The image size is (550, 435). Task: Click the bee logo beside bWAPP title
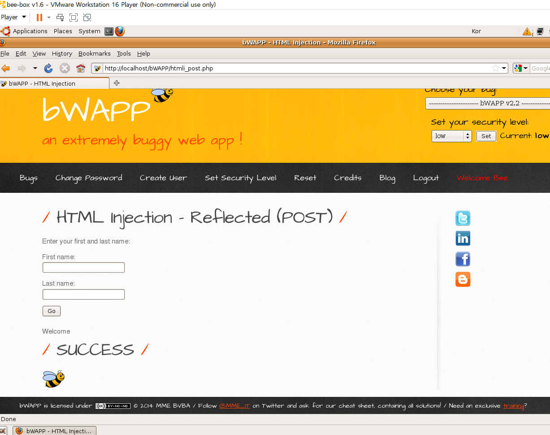pyautogui.click(x=162, y=95)
